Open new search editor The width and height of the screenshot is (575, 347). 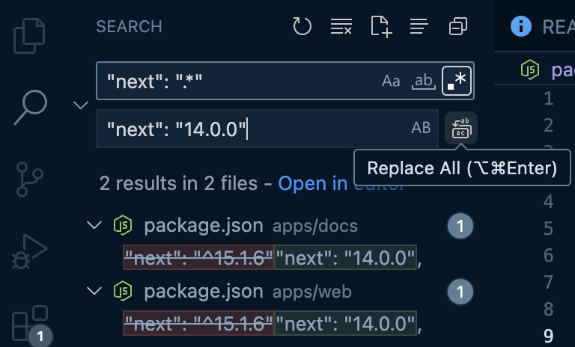381,26
